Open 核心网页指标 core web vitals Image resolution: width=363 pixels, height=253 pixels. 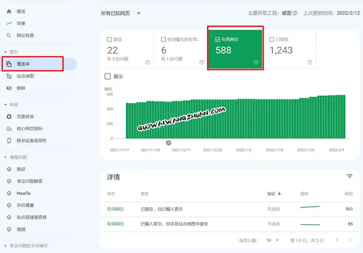tap(30, 129)
